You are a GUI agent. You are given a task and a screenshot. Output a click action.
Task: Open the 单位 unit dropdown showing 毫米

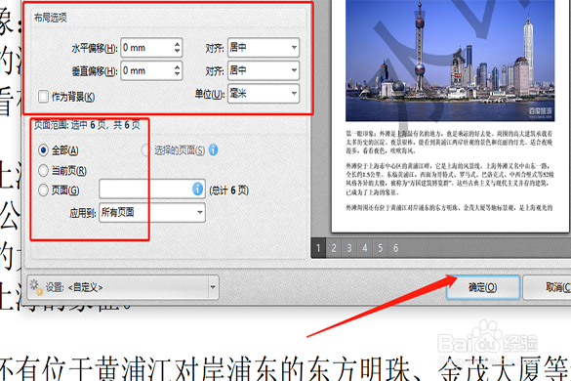264,94
